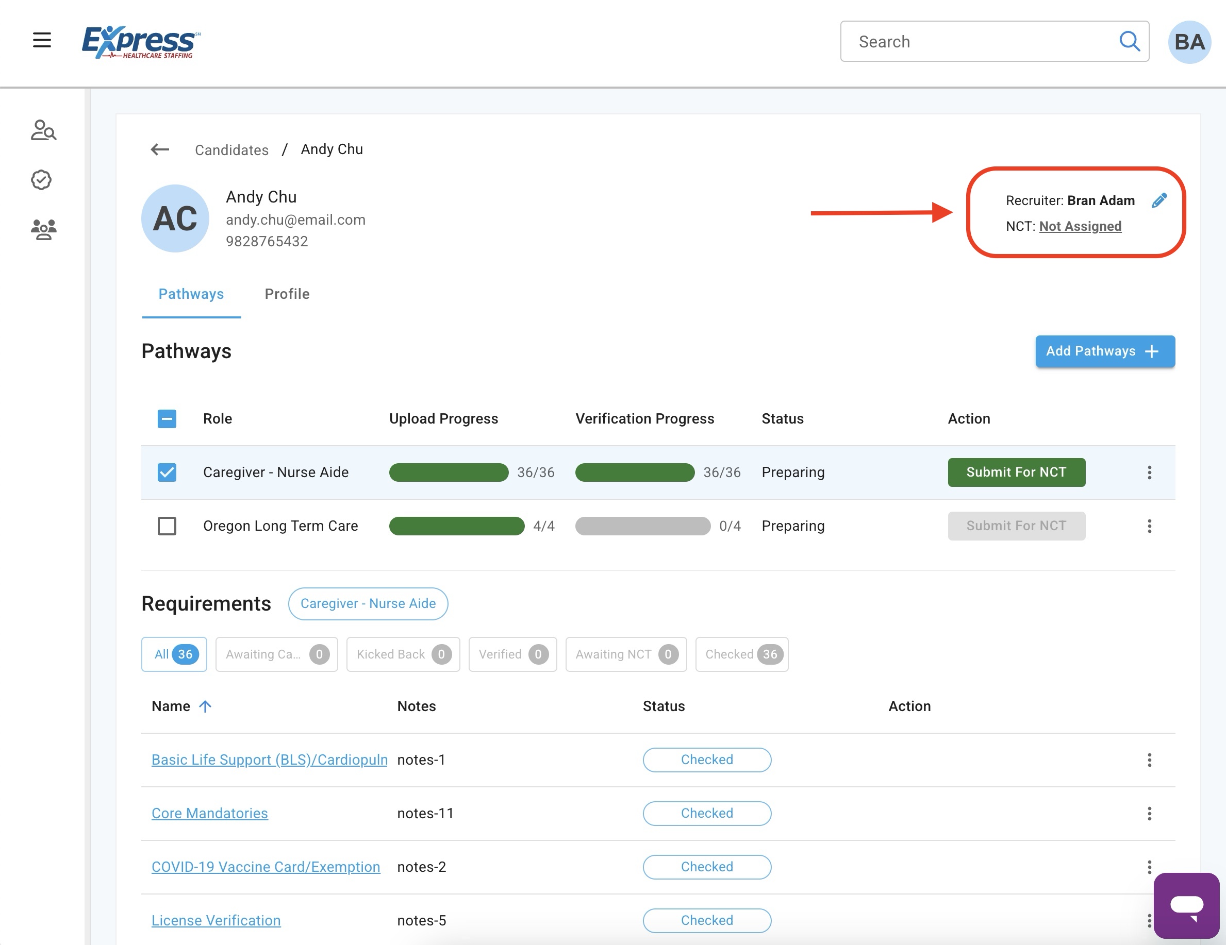
Task: Toggle the select-all pathways header checkbox
Action: click(x=167, y=418)
